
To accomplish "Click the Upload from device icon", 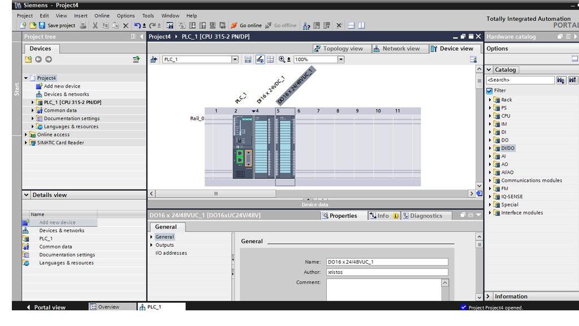I will click(x=203, y=25).
